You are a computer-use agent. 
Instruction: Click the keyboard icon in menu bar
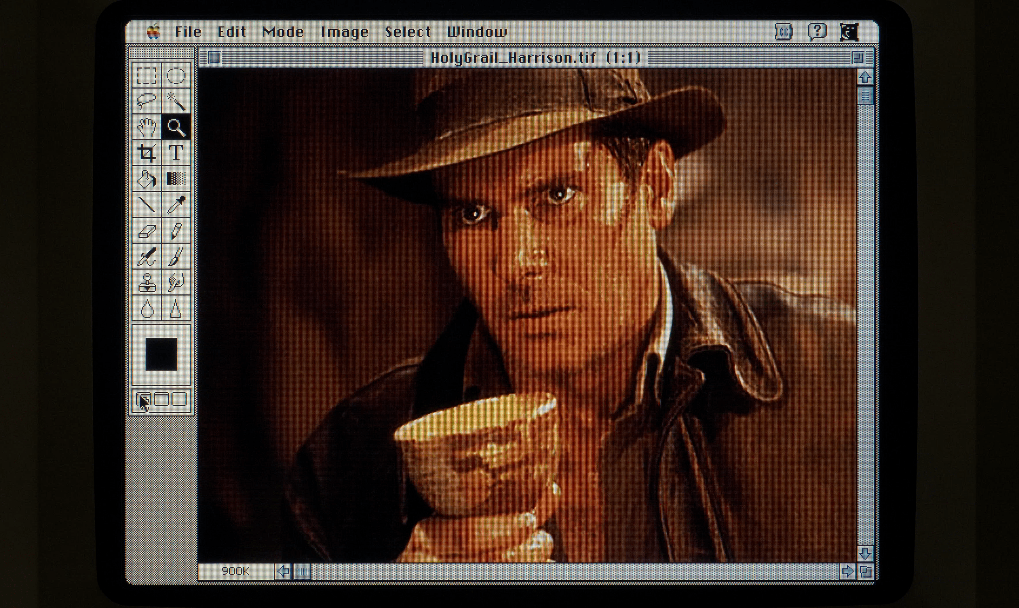click(x=784, y=32)
